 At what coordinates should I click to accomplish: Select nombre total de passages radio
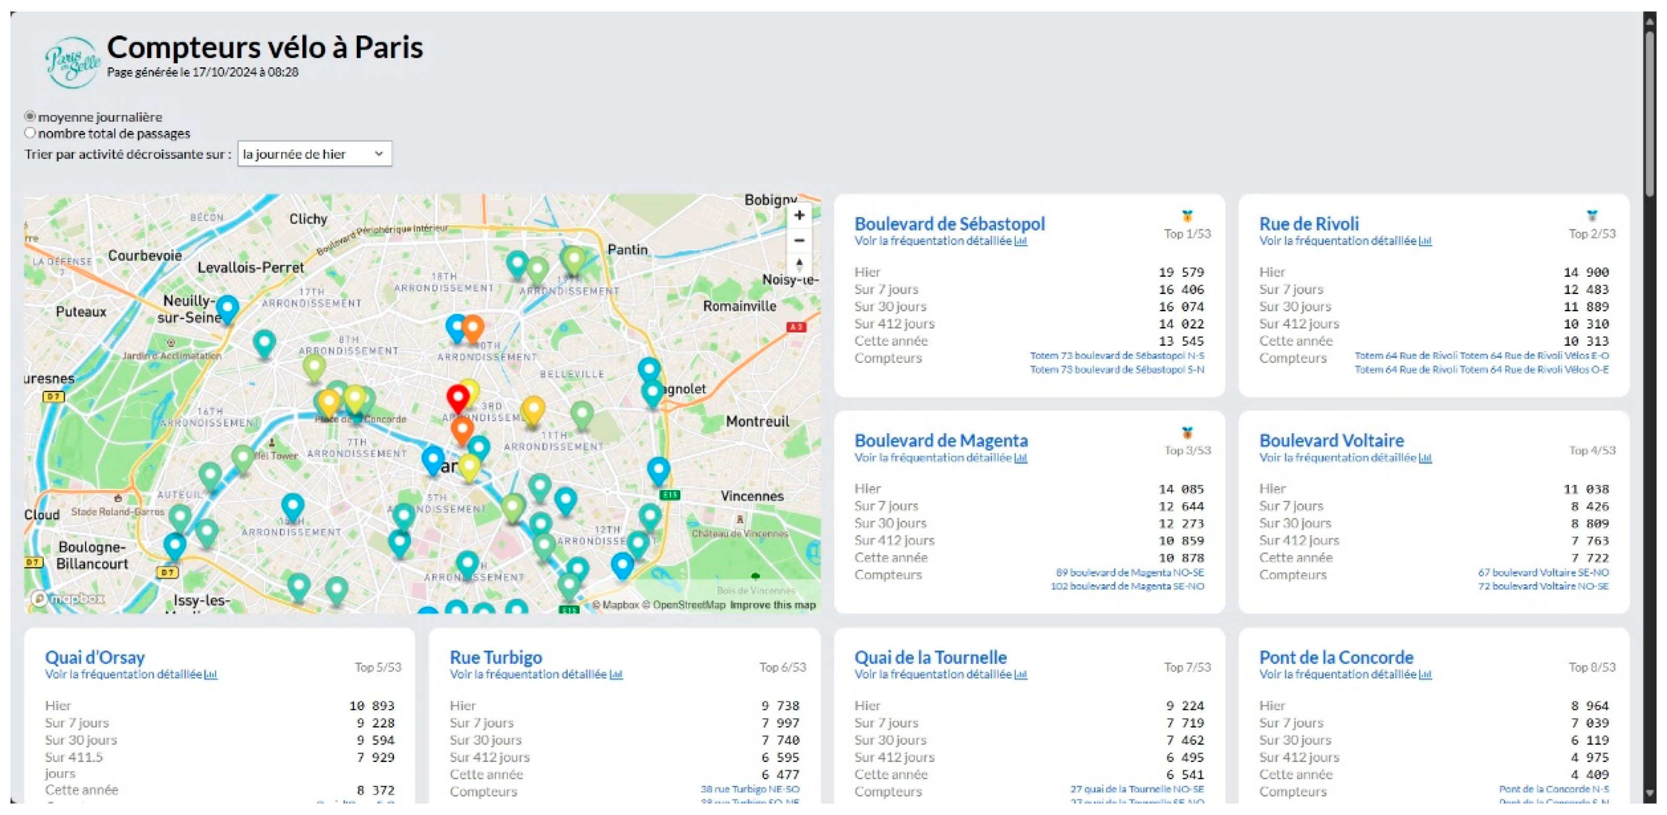click(x=30, y=133)
